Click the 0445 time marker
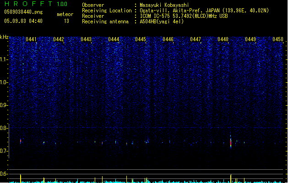288x183 pixels. [x=141, y=39]
